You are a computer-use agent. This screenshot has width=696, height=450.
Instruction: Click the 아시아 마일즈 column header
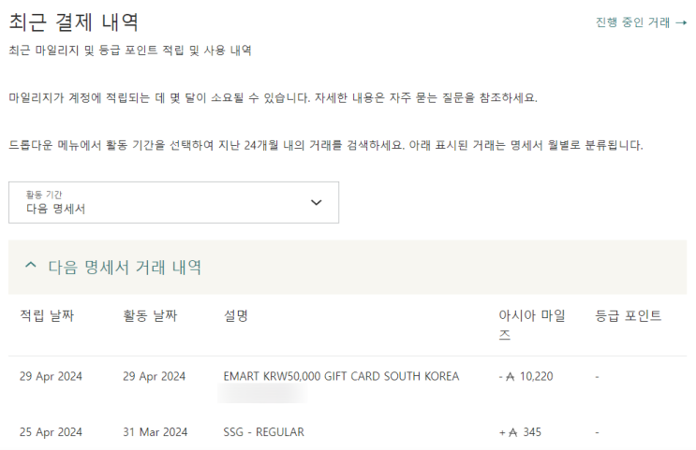coord(532,325)
